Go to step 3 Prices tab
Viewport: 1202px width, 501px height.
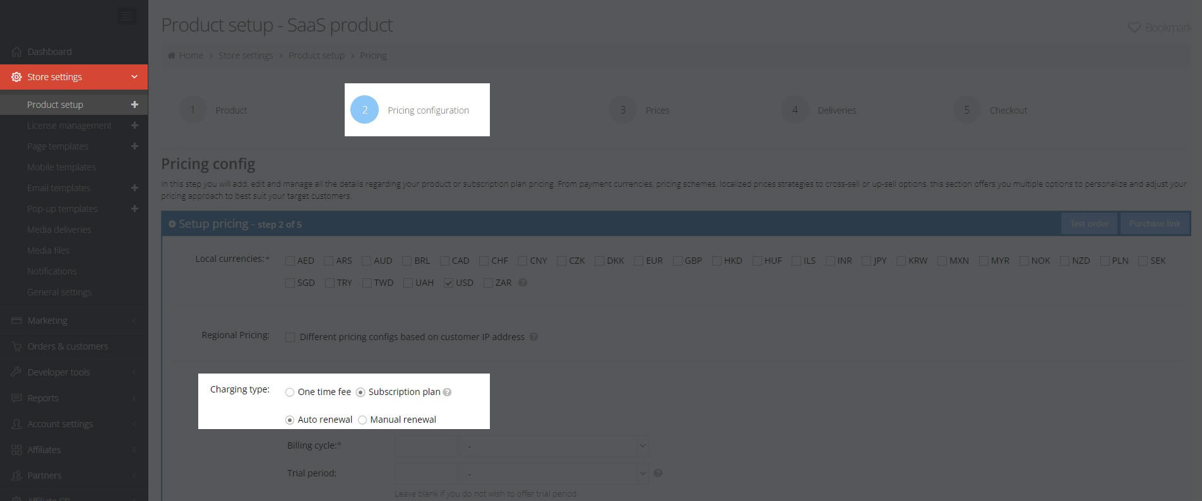click(639, 110)
